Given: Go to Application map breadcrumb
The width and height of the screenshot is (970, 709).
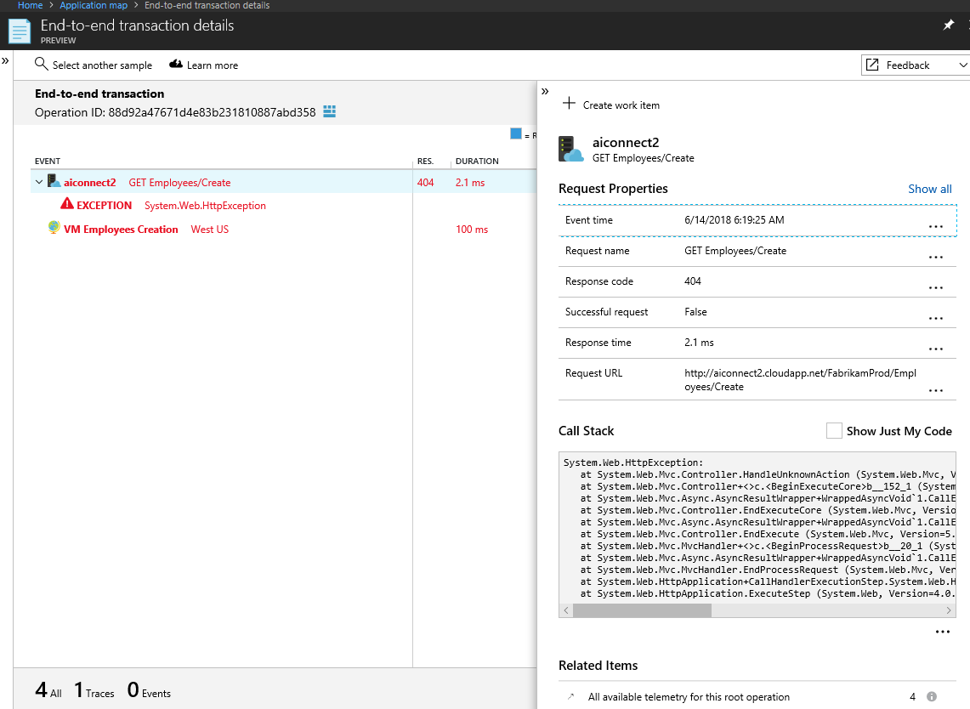Looking at the screenshot, I should tap(94, 6).
